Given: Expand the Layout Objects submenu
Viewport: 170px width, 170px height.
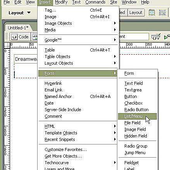Looking at the screenshot, I should (x=78, y=63).
